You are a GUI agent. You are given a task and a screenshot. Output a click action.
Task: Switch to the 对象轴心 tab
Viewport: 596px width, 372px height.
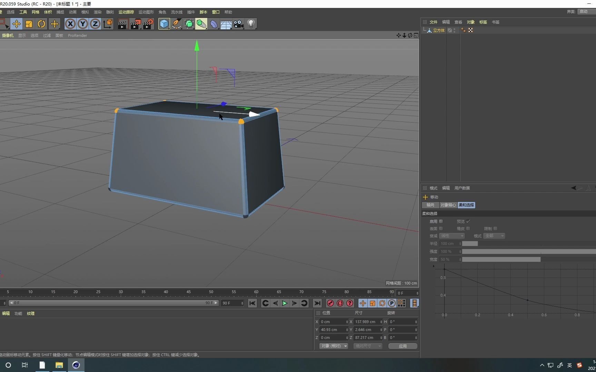(448, 205)
